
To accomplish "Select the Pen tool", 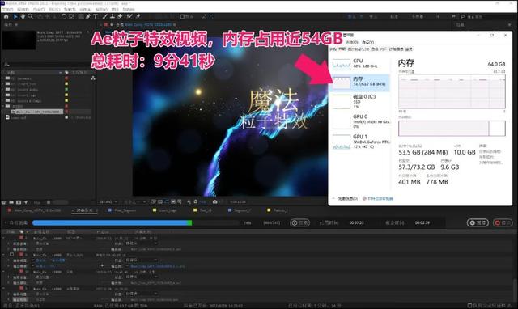I will pyautogui.click(x=88, y=16).
